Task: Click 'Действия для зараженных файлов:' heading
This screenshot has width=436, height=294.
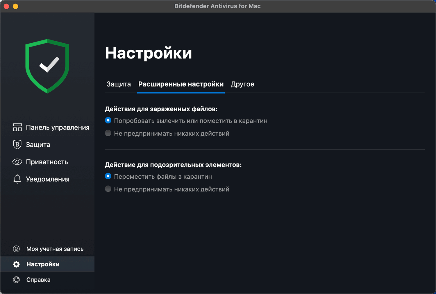Action: 161,109
